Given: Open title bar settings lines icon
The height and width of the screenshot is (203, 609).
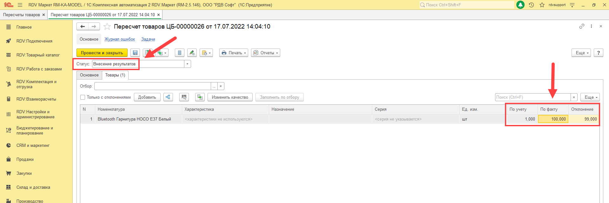Looking at the screenshot, I should coord(572,5).
